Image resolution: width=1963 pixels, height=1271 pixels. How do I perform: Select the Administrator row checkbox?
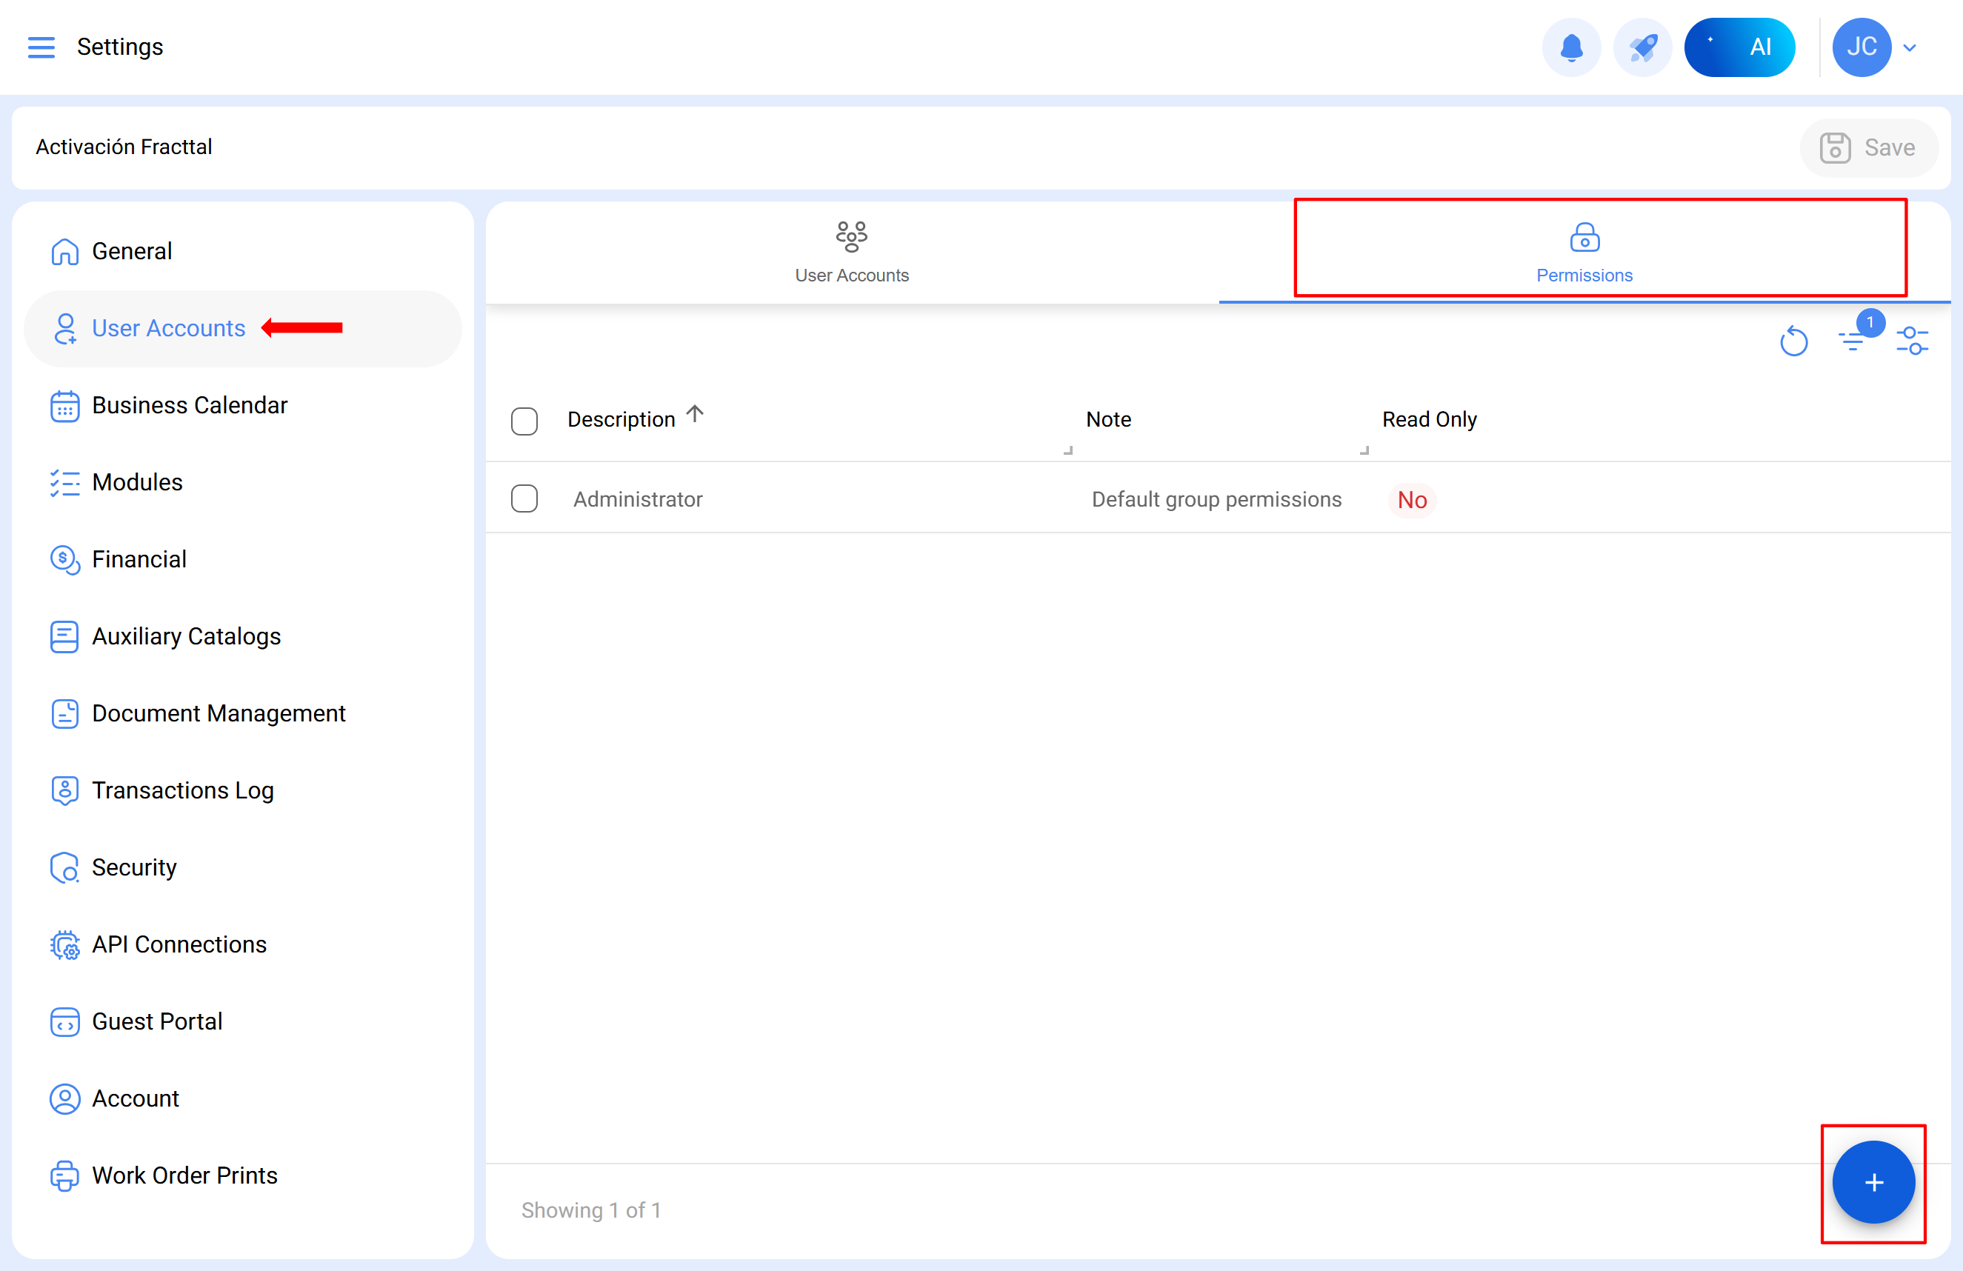(x=524, y=499)
